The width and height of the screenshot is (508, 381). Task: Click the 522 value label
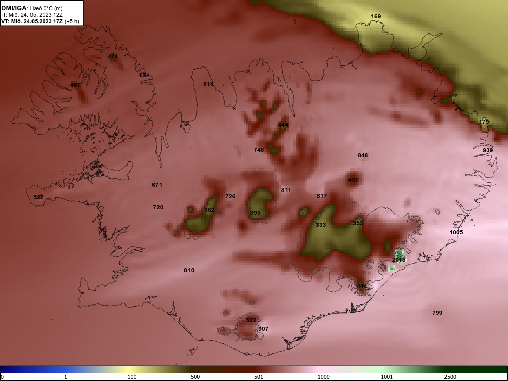251,320
